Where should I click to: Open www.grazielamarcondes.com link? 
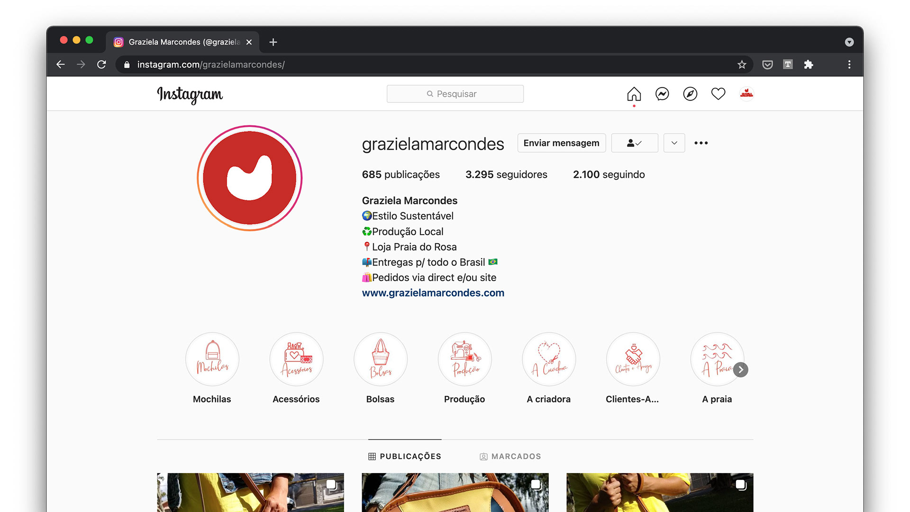pos(433,293)
